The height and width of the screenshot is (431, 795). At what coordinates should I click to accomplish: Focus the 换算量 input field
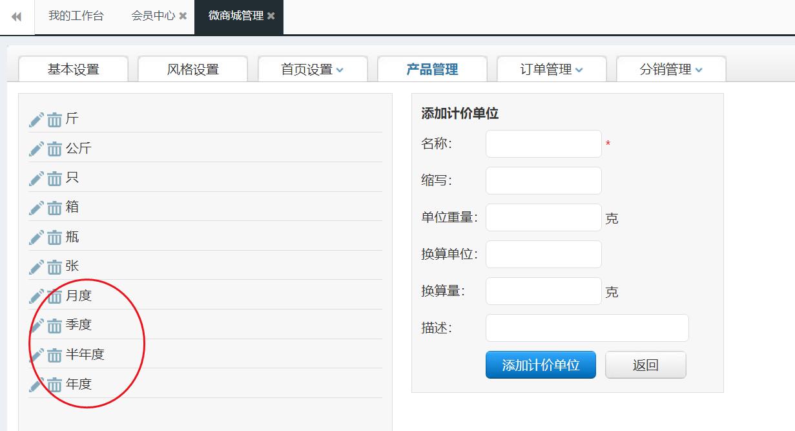pos(544,291)
